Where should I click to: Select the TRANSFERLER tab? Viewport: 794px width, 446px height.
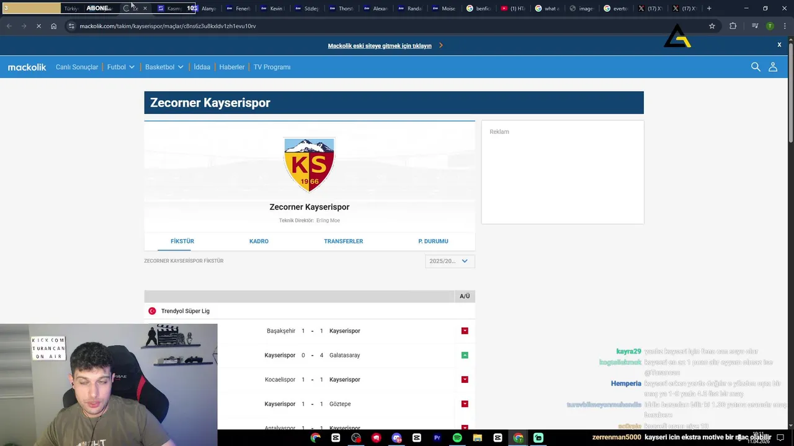[343, 241]
